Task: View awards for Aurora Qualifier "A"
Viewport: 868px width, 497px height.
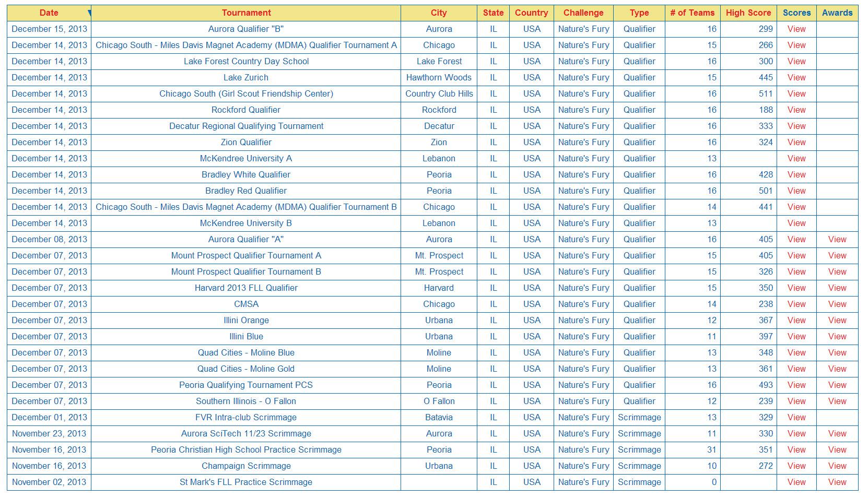Action: [837, 240]
